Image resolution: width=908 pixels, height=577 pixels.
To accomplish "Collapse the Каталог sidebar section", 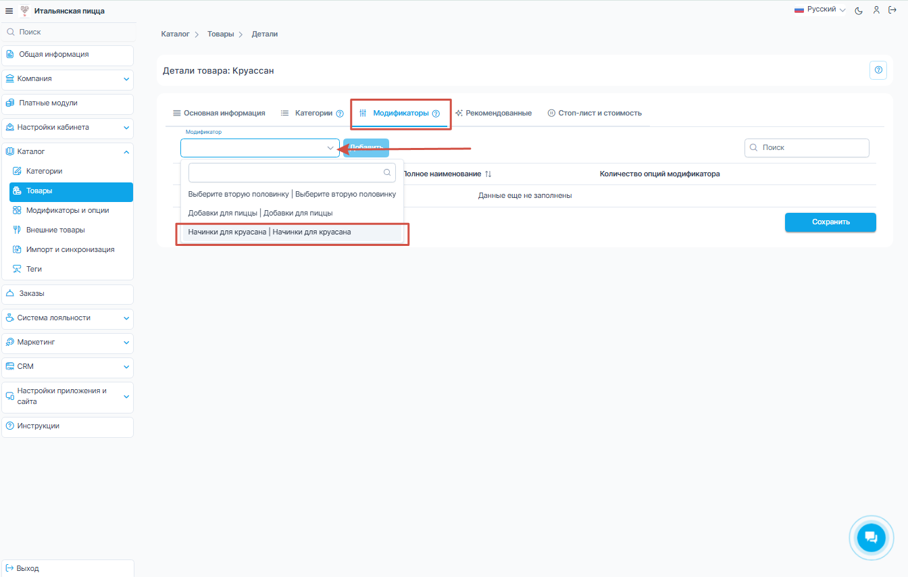I will point(126,152).
